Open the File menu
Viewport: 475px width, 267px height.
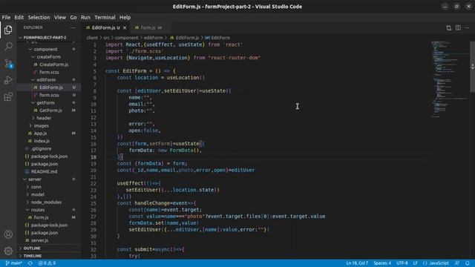tap(6, 18)
